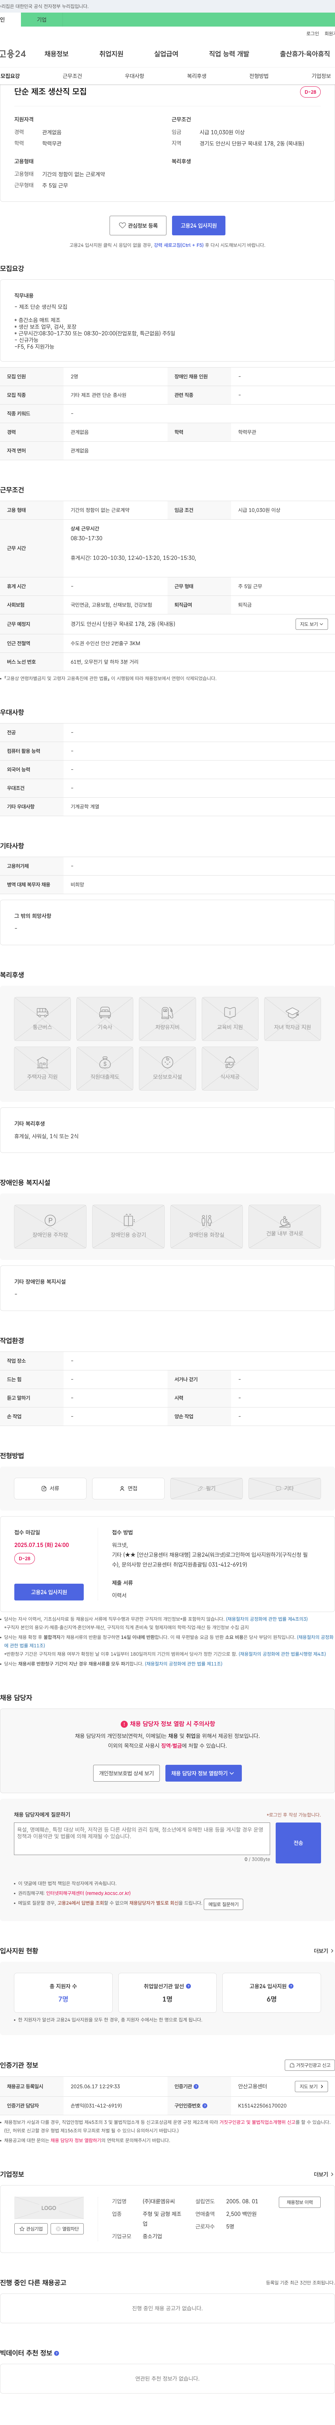
Task: Click 열람차단 button under company logo
Action: [x=67, y=2229]
